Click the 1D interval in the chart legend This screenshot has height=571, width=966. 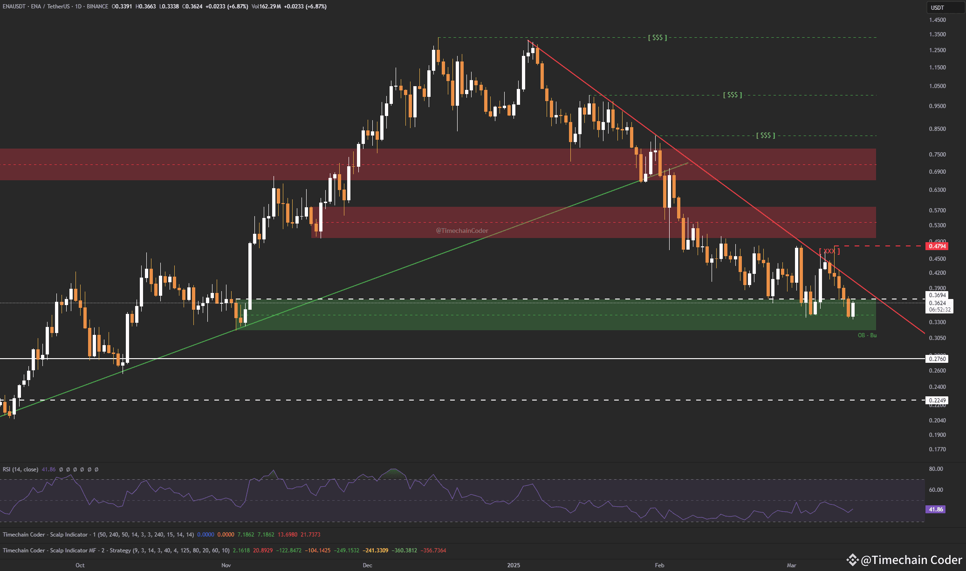coord(78,7)
